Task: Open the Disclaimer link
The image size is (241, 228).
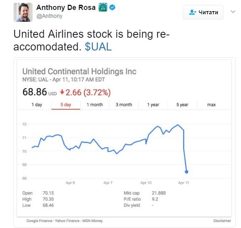Action: click(x=222, y=220)
